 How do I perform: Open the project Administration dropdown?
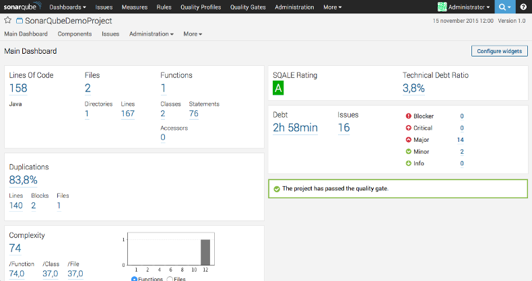click(152, 34)
